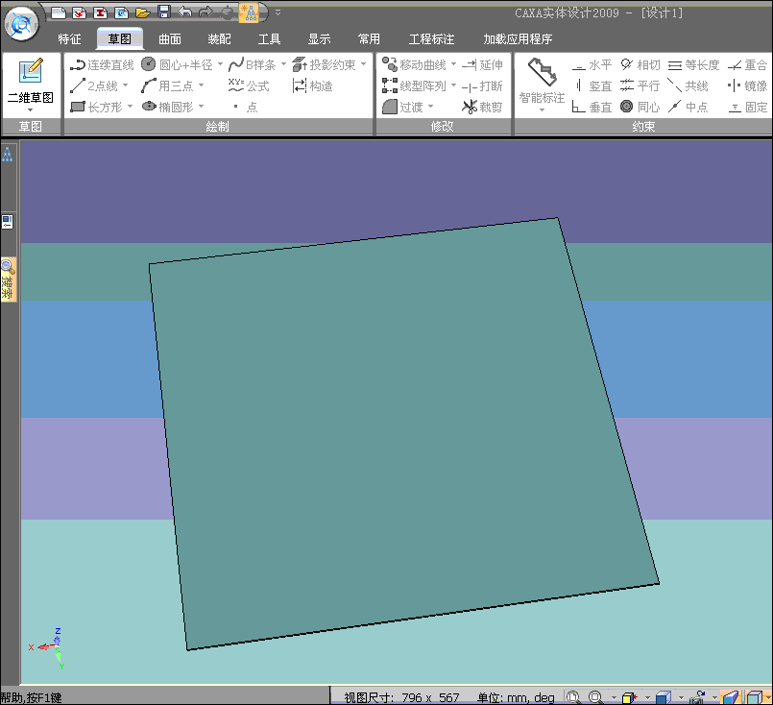Select the 2点线 two-point line tool

pyautogui.click(x=94, y=86)
